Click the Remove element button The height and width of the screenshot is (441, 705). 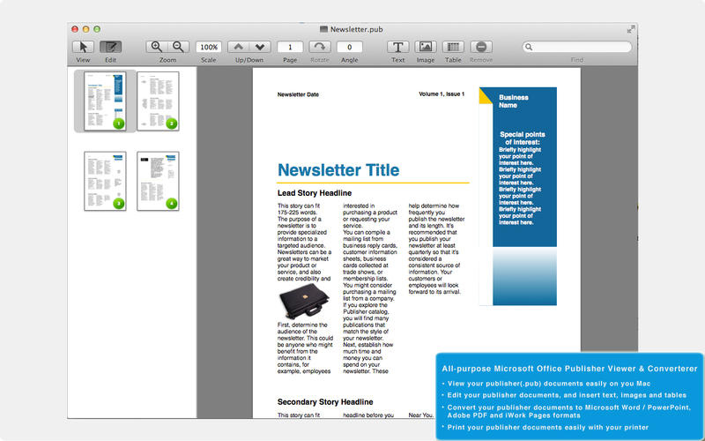pyautogui.click(x=481, y=47)
